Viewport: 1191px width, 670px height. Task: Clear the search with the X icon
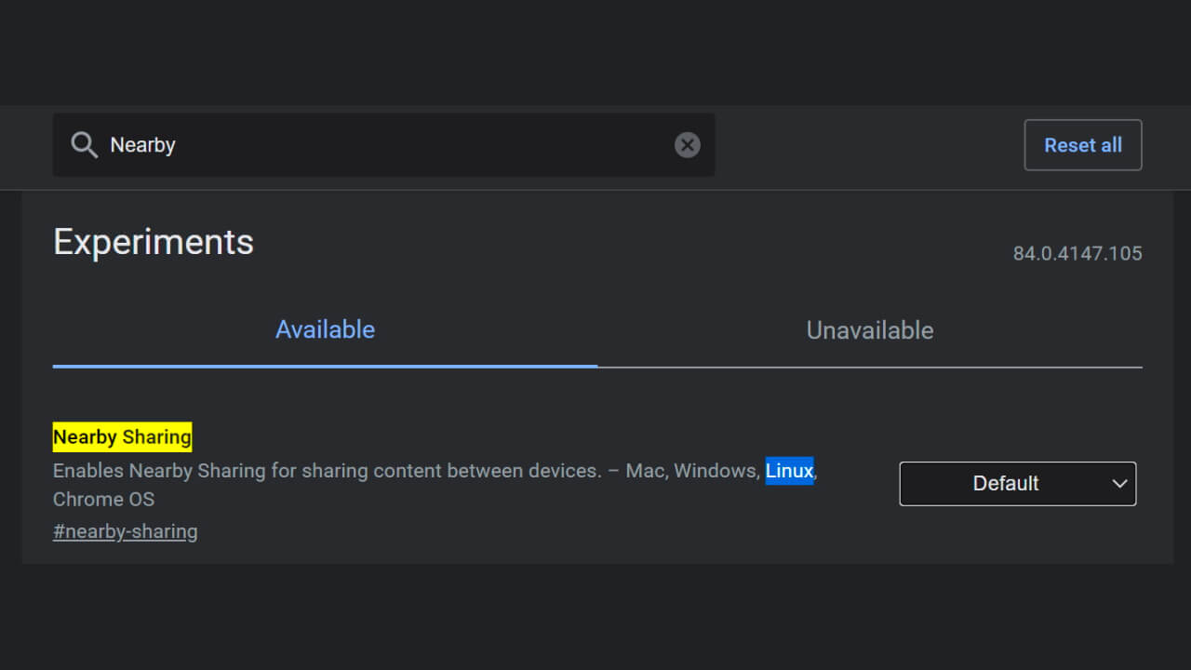[687, 145]
